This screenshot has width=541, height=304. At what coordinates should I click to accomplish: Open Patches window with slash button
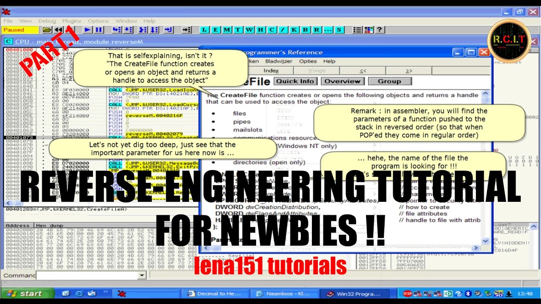283,30
